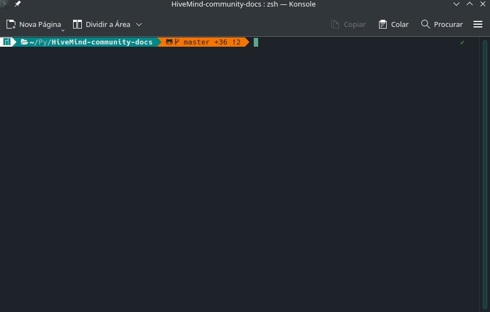Expand the Nova Página dropdown arrow
The height and width of the screenshot is (312, 490).
pyautogui.click(x=63, y=30)
